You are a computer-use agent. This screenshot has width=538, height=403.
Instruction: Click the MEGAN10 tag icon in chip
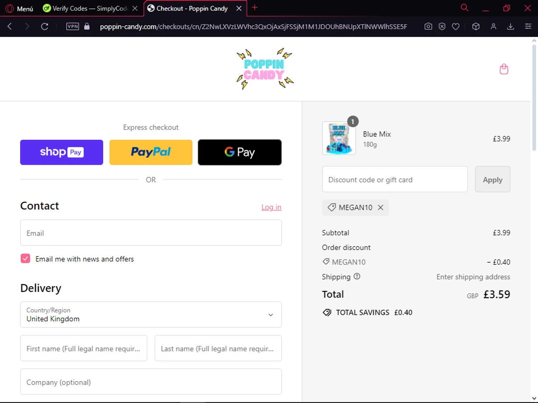332,207
